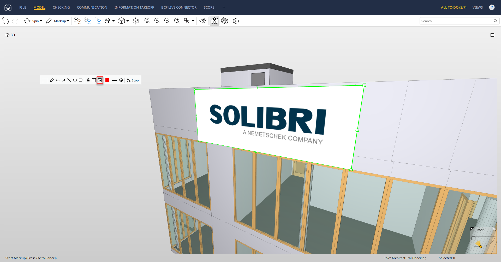
Task: Switch to the BCF LIVE CONNECTOR tab
Action: point(179,7)
